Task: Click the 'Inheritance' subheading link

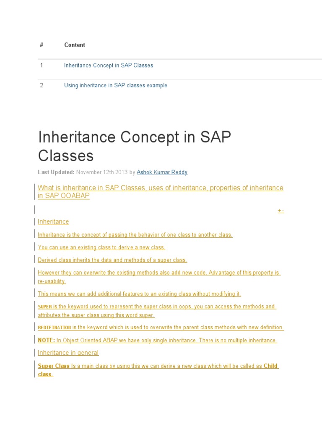Action: tap(53, 222)
